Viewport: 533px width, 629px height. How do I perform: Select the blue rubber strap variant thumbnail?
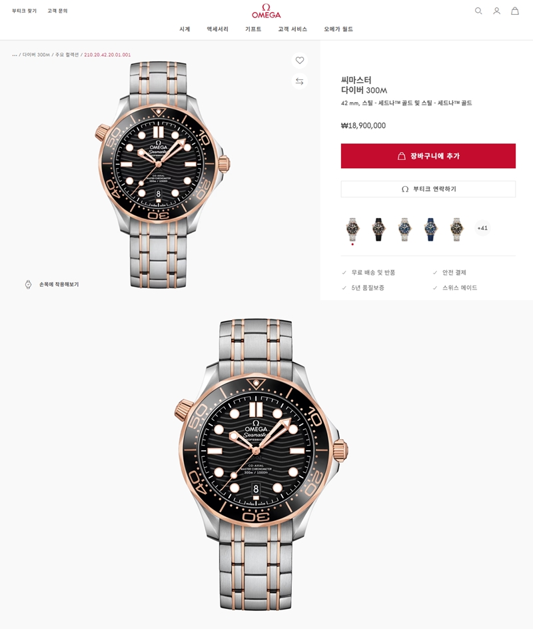(430, 229)
